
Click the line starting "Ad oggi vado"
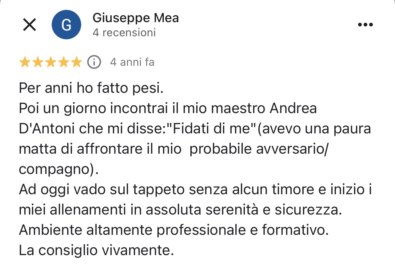195,190
